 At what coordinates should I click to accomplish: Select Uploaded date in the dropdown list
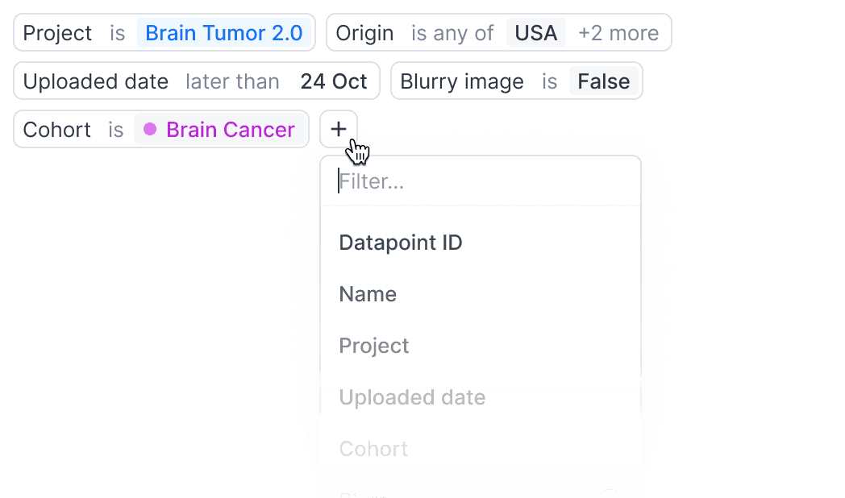coord(412,397)
